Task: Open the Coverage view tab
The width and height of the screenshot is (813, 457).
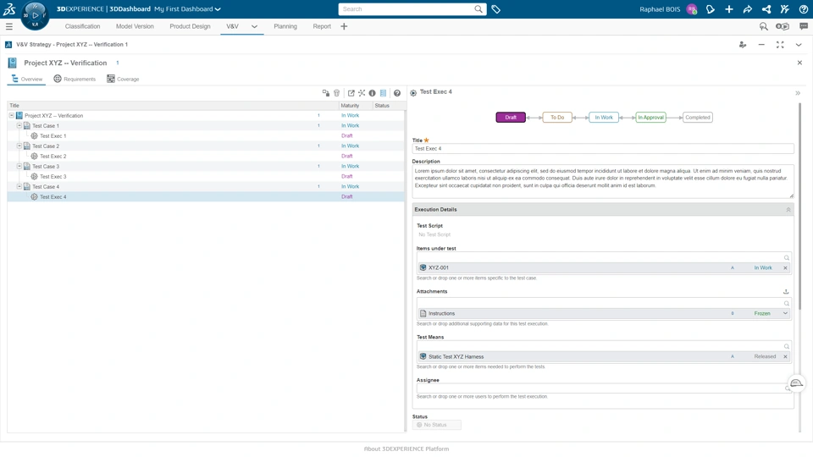Action: point(123,79)
